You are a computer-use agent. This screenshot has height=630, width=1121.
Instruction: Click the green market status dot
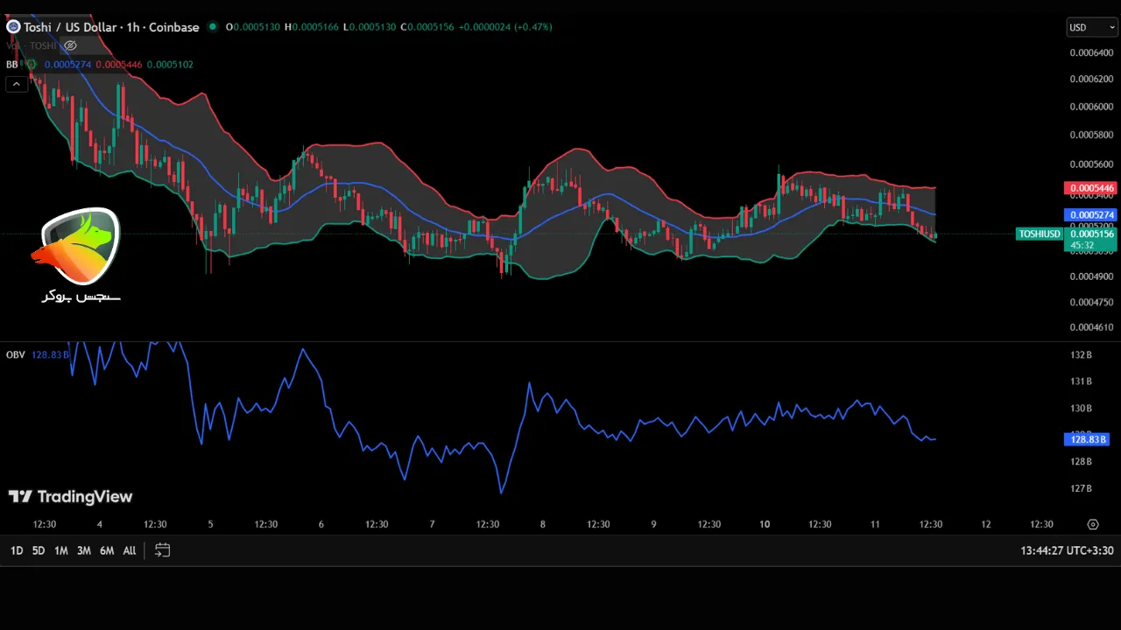213,27
